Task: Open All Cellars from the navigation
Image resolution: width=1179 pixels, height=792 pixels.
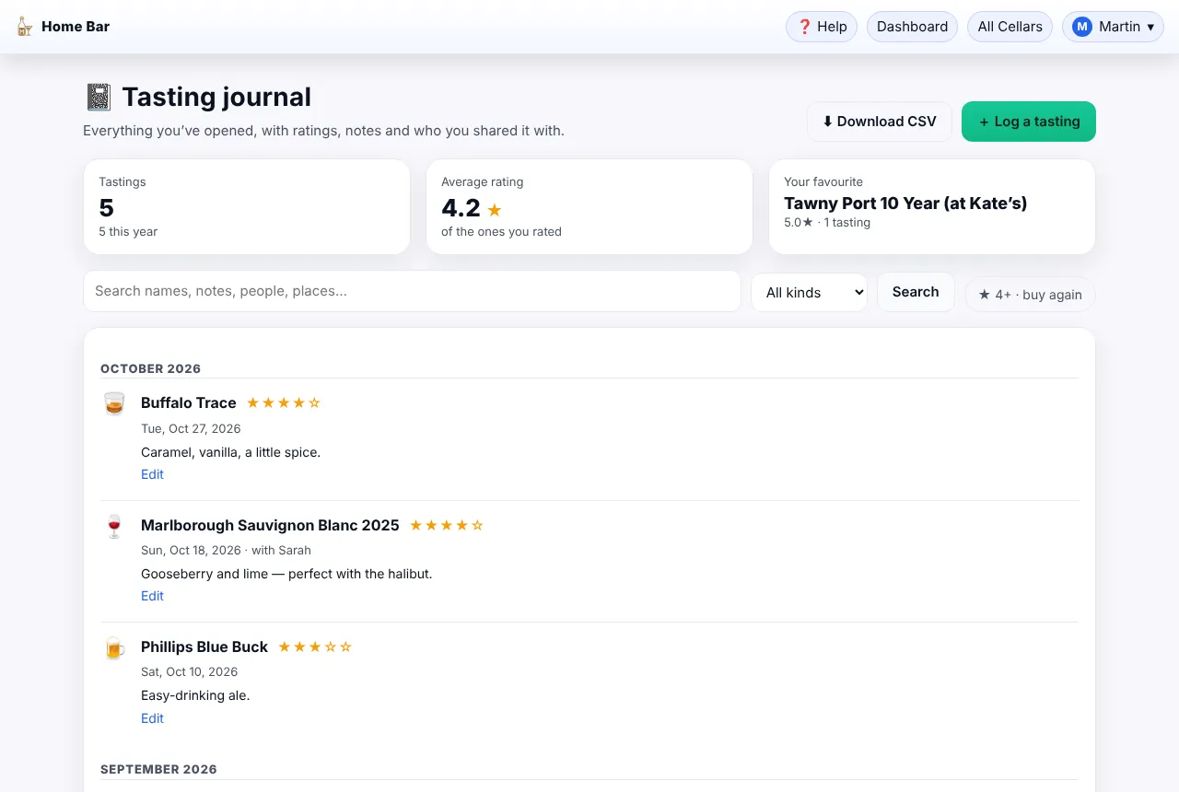Action: (x=1010, y=27)
